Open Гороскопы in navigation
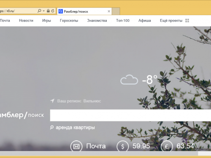This screenshot has width=211, height=158. point(69,21)
